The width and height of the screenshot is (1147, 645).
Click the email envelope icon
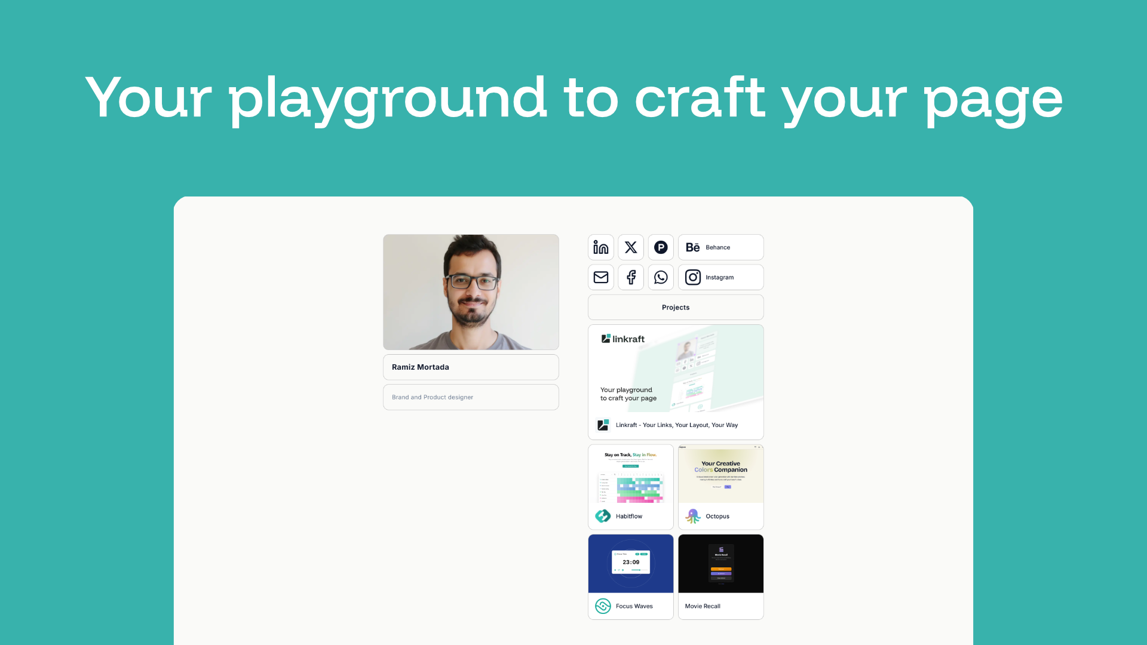600,277
